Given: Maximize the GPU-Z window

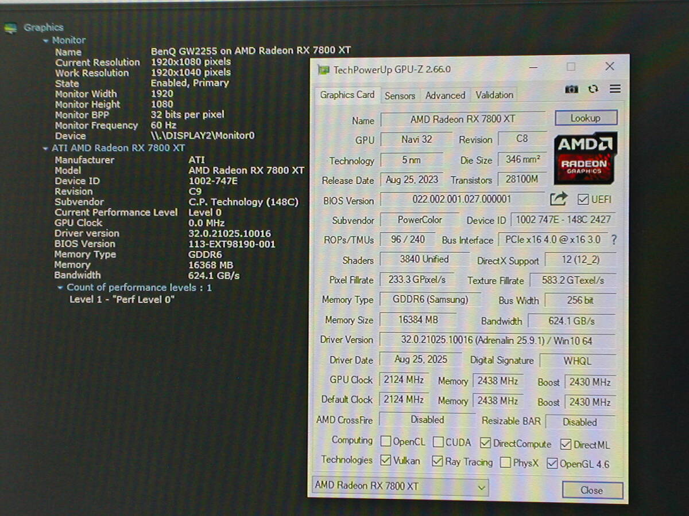Looking at the screenshot, I should tap(571, 67).
